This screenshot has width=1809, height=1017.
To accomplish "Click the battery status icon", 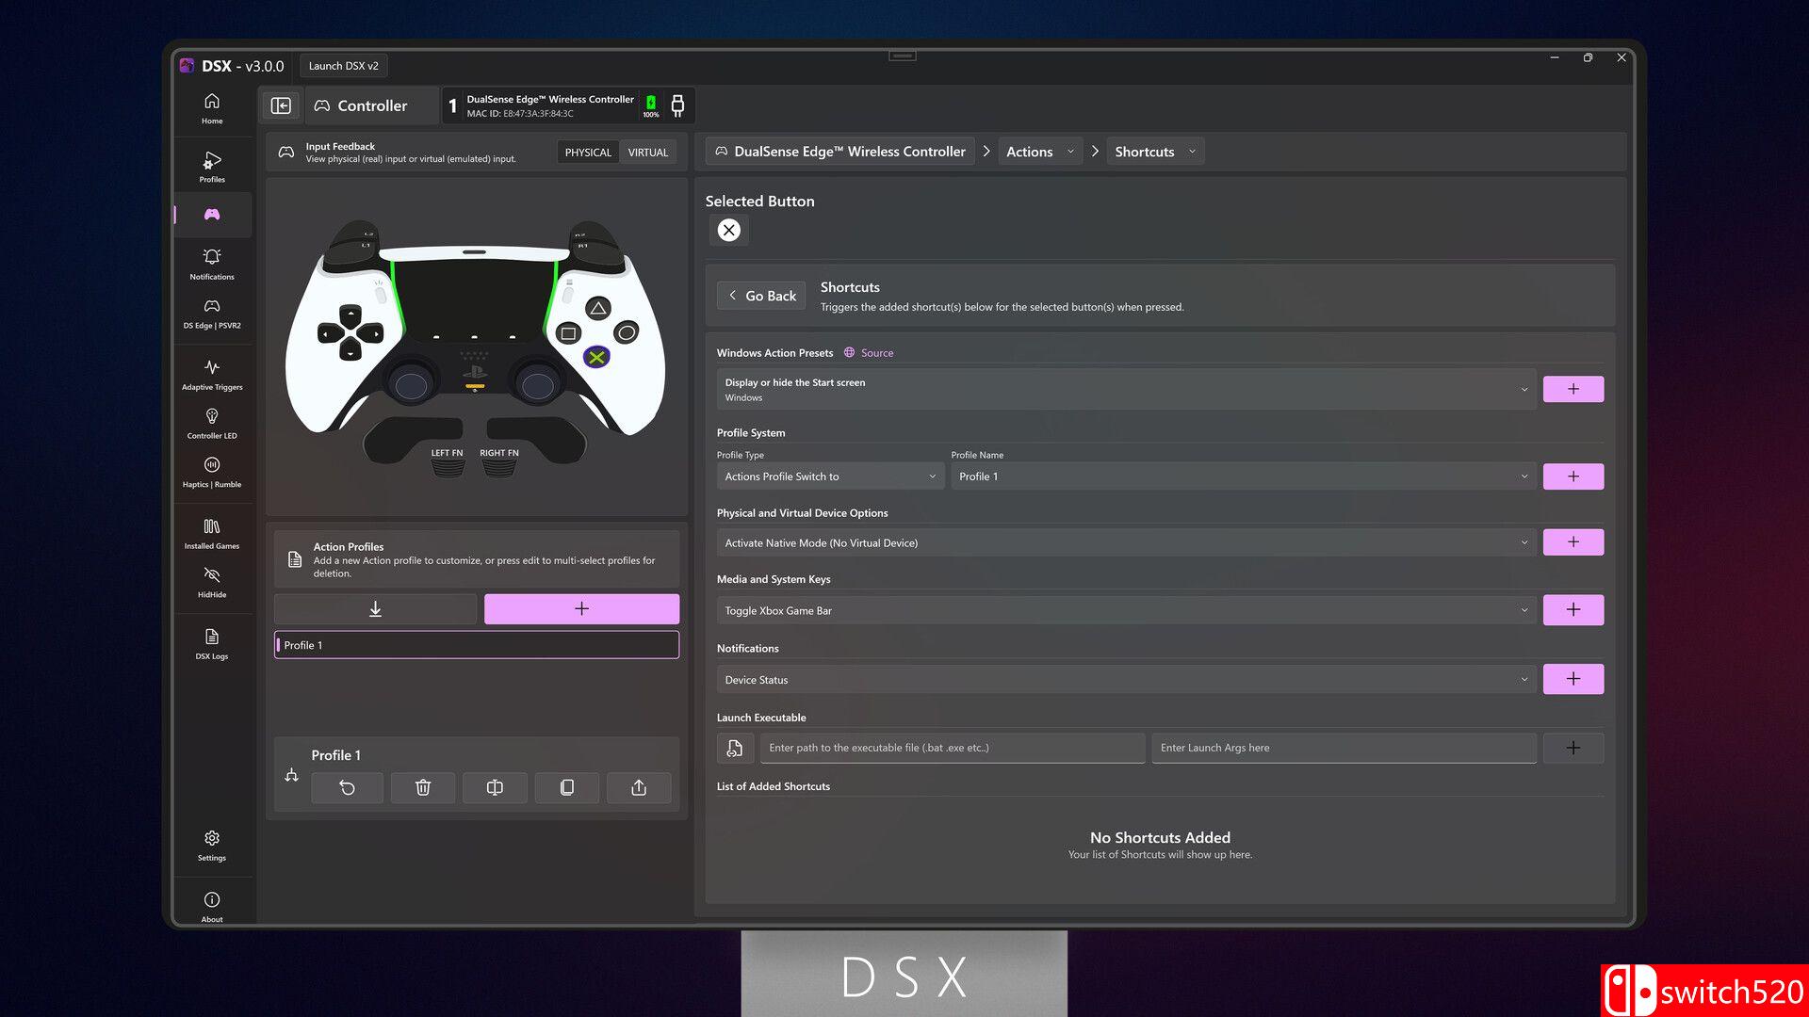I will 651,105.
